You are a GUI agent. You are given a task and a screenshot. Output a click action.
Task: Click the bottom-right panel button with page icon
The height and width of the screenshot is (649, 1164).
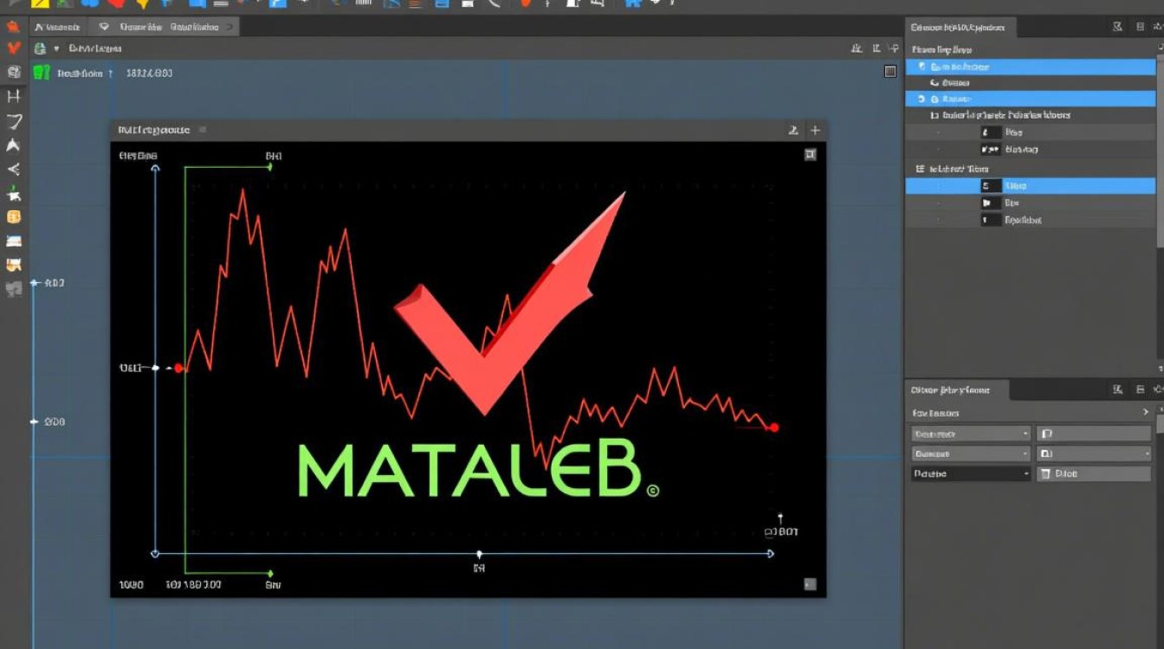[x=1095, y=473]
